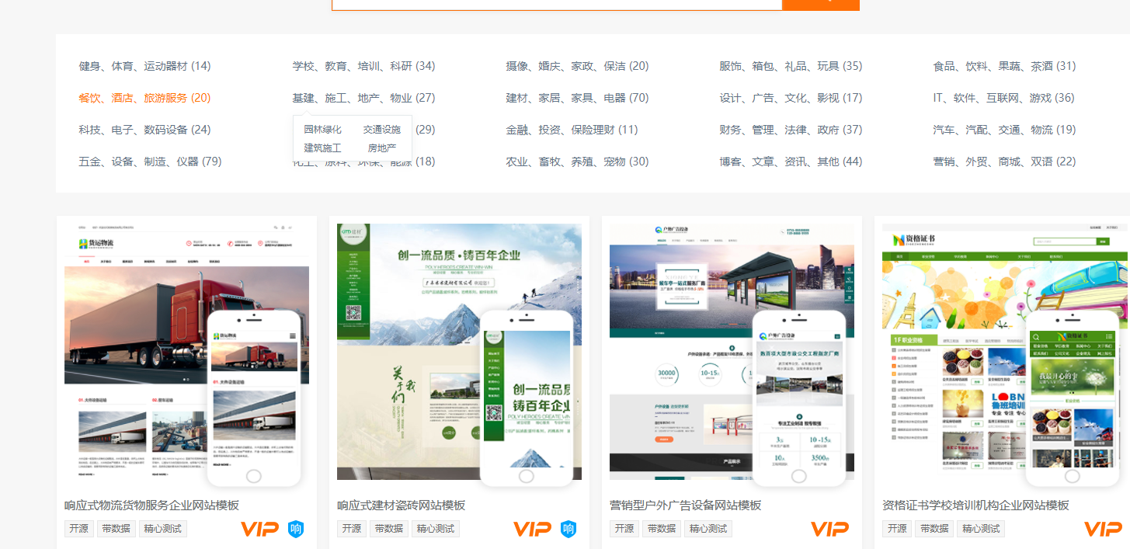Open category 学校、教育、培训、科研 (34)
The image size is (1130, 549).
[x=363, y=66]
